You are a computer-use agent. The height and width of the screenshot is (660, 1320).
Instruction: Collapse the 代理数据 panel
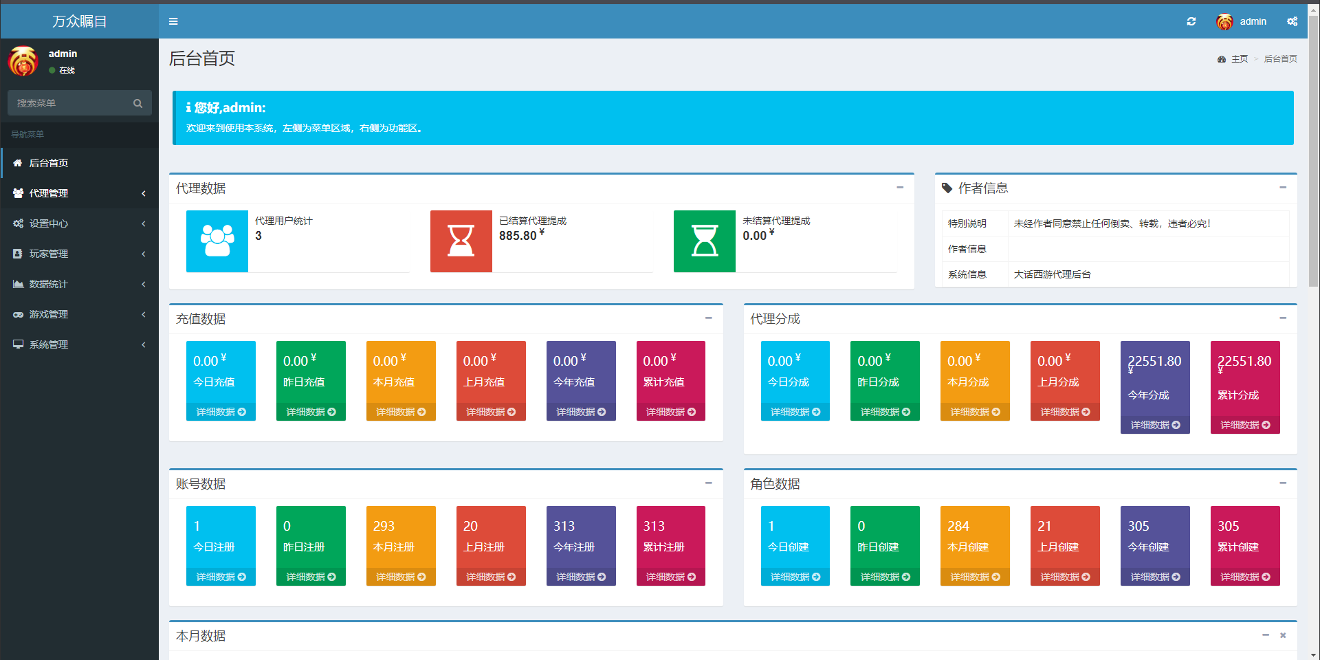pos(900,187)
